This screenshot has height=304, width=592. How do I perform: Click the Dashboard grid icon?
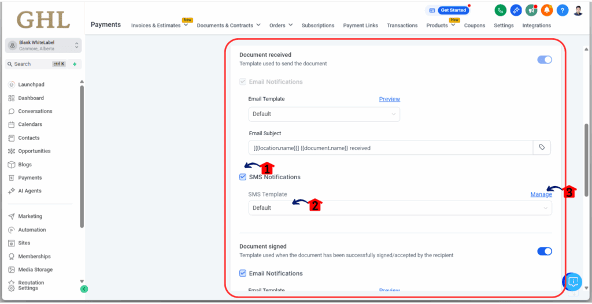pyautogui.click(x=12, y=98)
